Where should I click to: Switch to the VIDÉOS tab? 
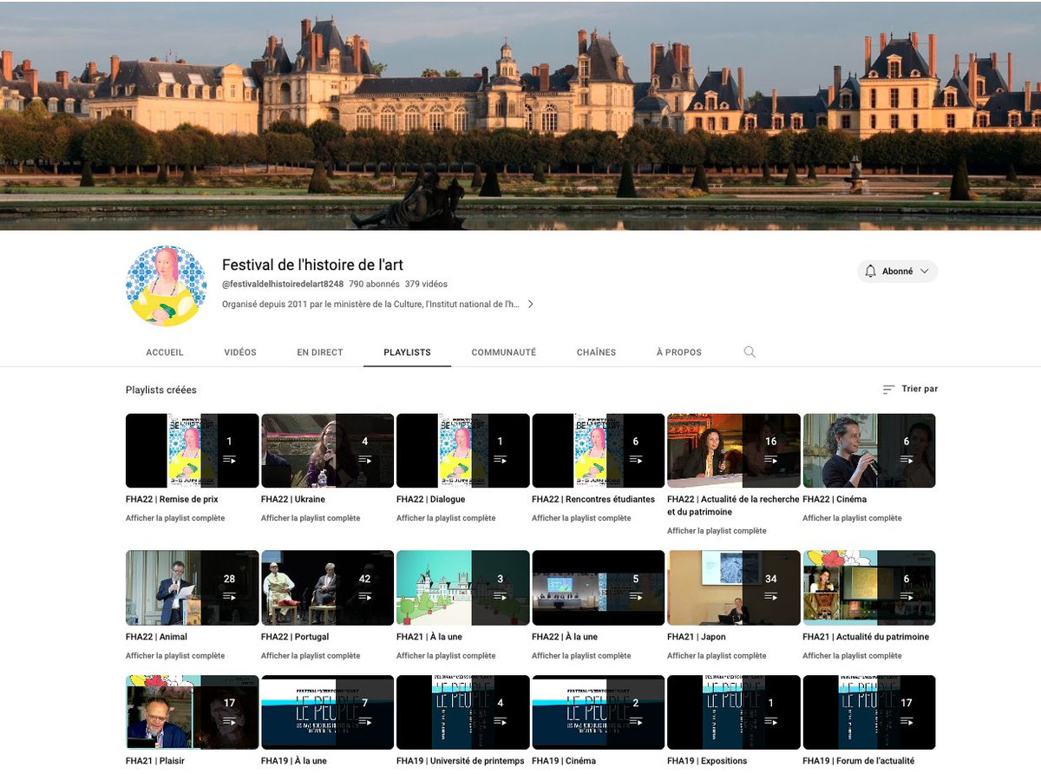pyautogui.click(x=240, y=352)
